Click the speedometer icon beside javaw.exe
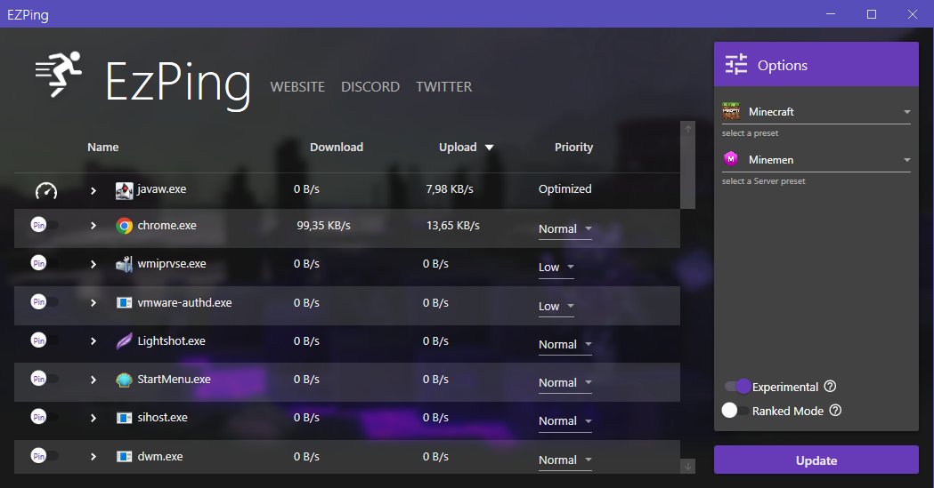Viewport: 934px width, 488px height. 46,190
